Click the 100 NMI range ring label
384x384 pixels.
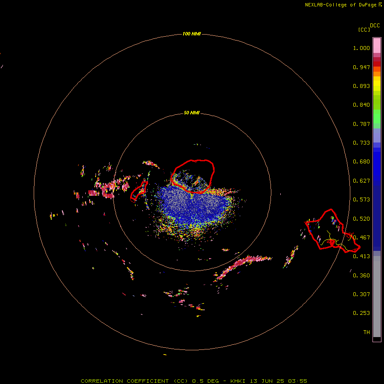192,34
